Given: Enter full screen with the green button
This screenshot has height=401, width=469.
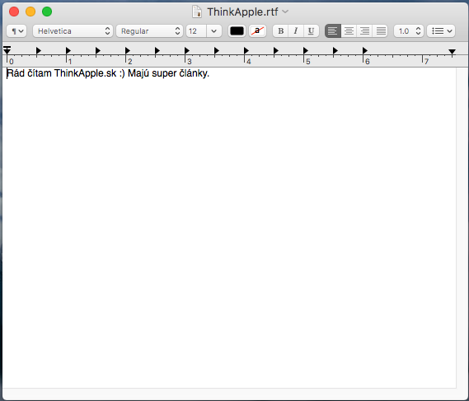Looking at the screenshot, I should (47, 12).
